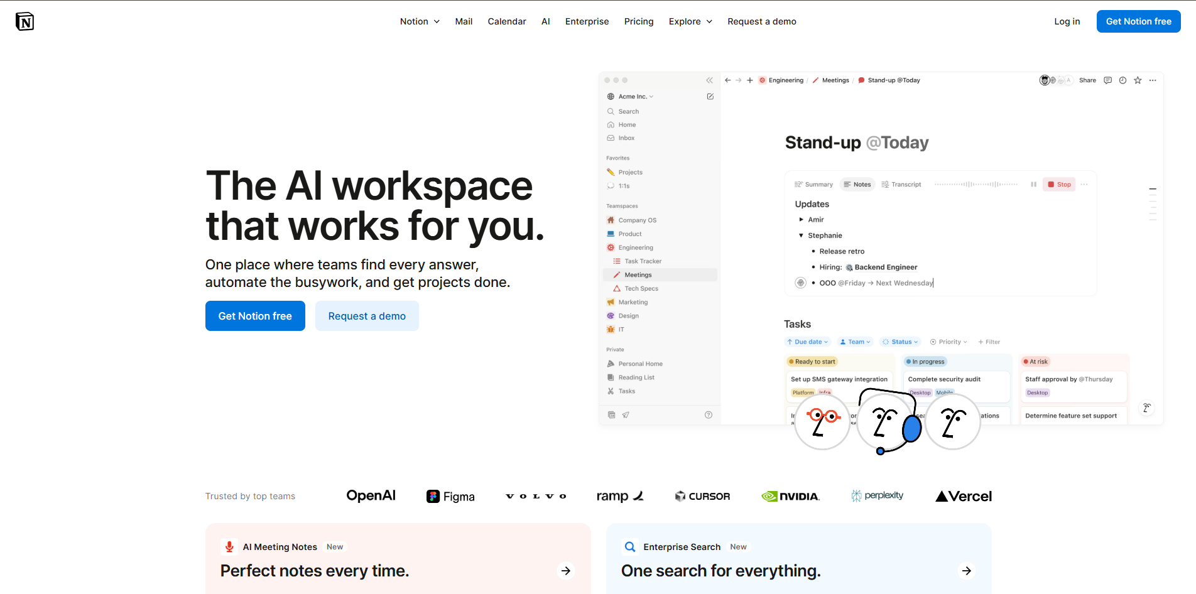Click the comments icon beside Share

pos(1107,80)
